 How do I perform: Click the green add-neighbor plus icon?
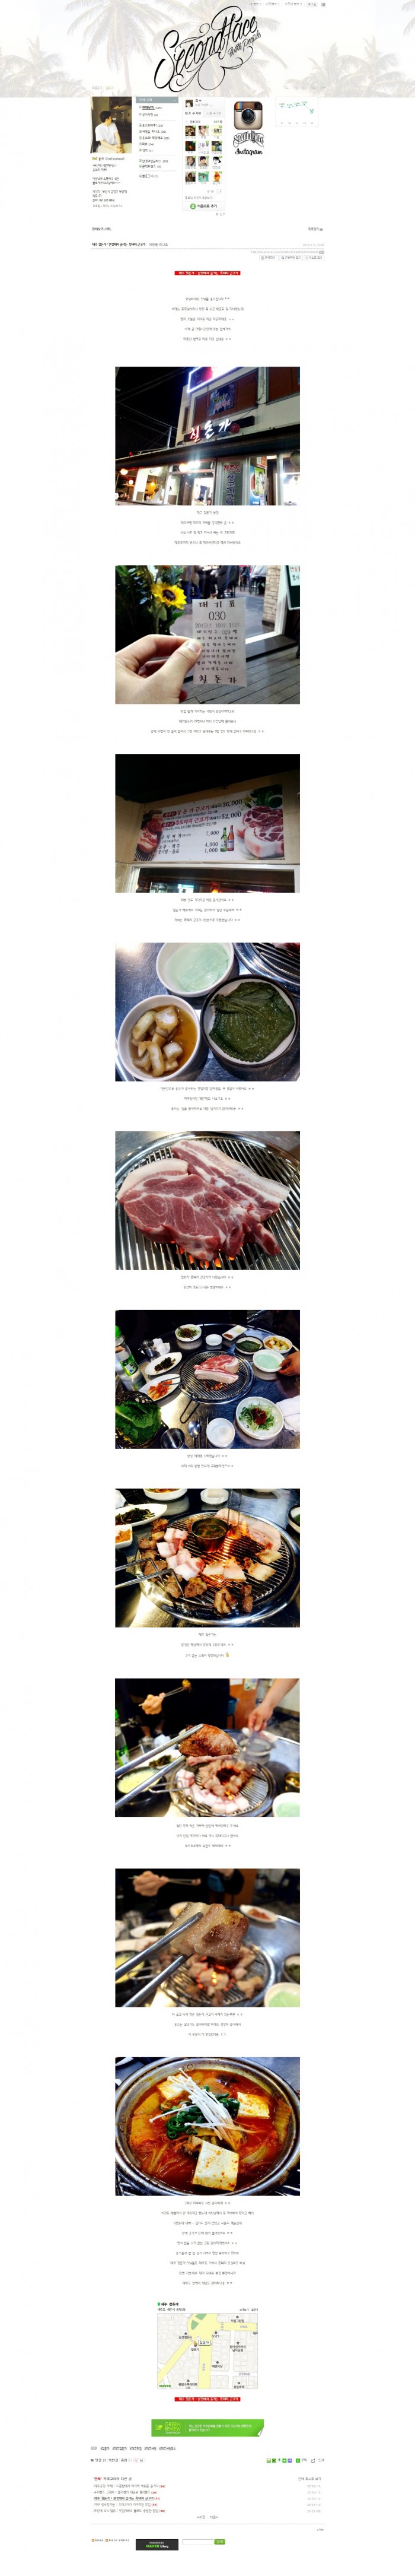pyautogui.click(x=193, y=206)
